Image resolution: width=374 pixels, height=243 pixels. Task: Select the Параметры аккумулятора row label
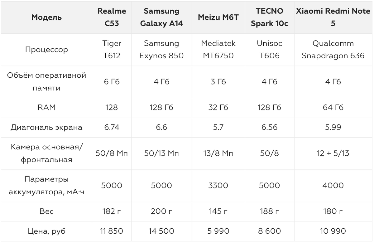(46, 186)
